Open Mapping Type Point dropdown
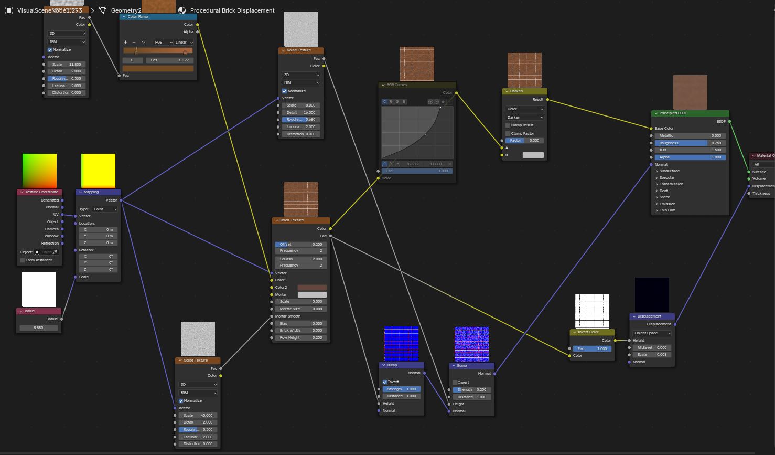This screenshot has width=775, height=455. coord(105,209)
